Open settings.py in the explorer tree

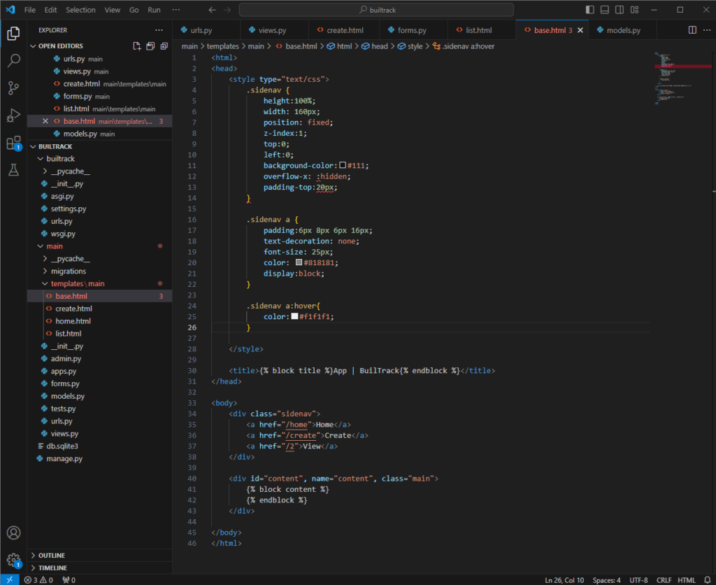click(x=68, y=209)
